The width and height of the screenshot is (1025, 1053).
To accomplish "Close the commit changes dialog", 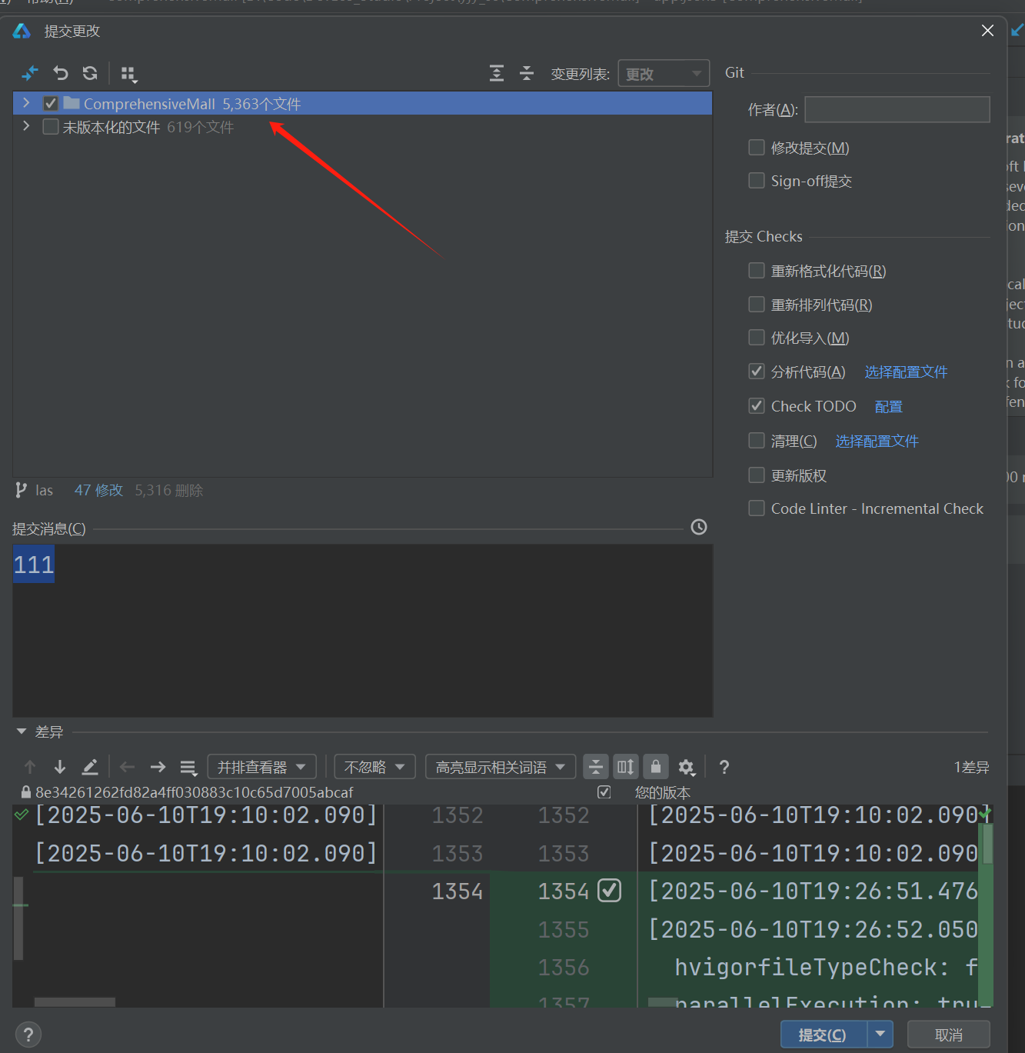I will (988, 31).
